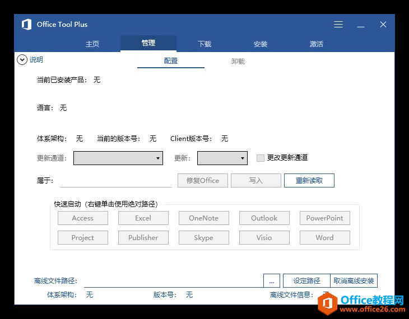The image size is (409, 319).
Task: Close the Office Tool Plus window
Action: (383, 25)
